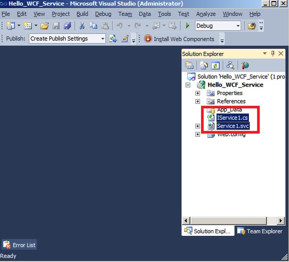Click the Install Web Components download icon

coord(148,39)
